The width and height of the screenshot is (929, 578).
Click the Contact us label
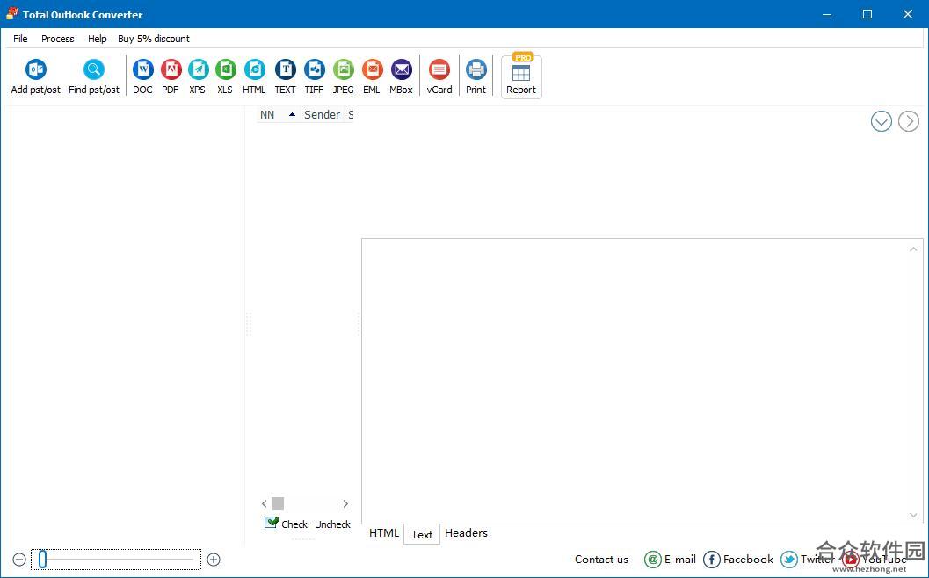pos(601,559)
